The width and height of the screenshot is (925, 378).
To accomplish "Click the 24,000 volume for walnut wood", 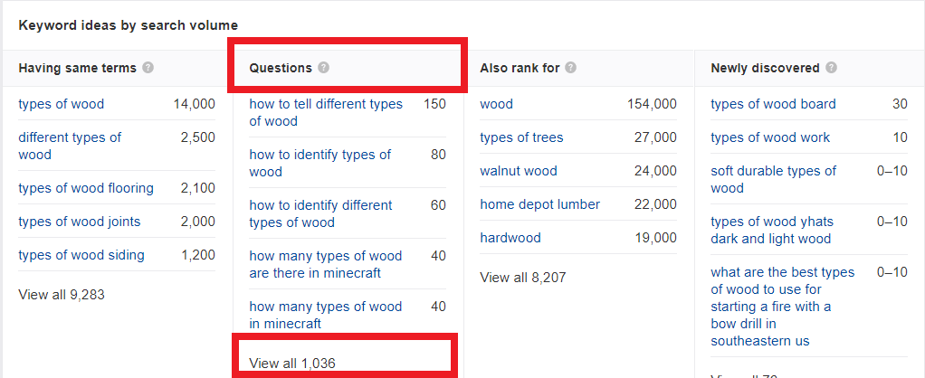I will click(x=656, y=171).
